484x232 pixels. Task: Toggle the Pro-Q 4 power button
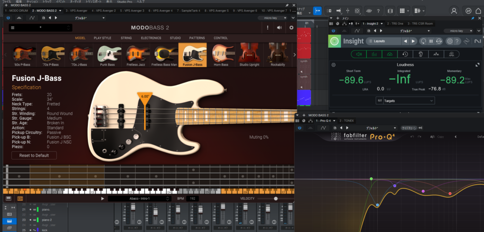pos(299,128)
